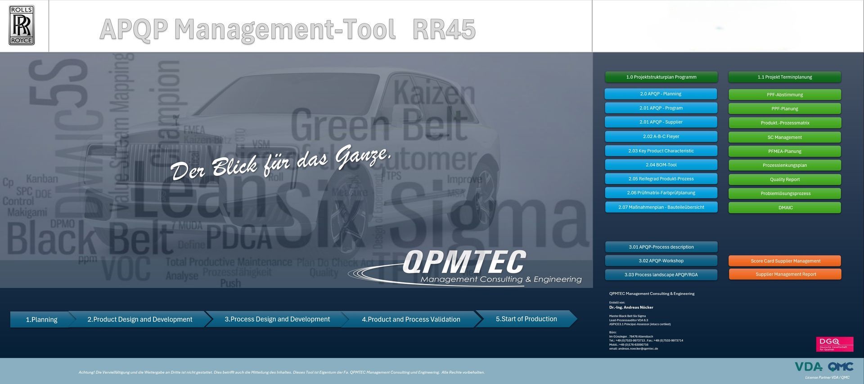Select 3.Process Design and Development phase
Screen dimensions: 864x384
[277, 319]
